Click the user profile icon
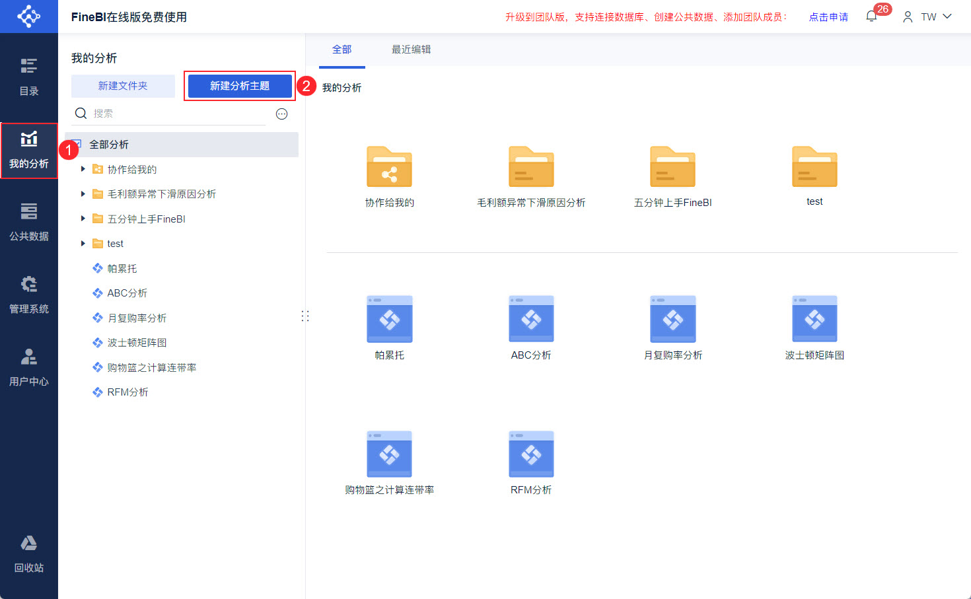This screenshot has width=971, height=599. tap(908, 17)
